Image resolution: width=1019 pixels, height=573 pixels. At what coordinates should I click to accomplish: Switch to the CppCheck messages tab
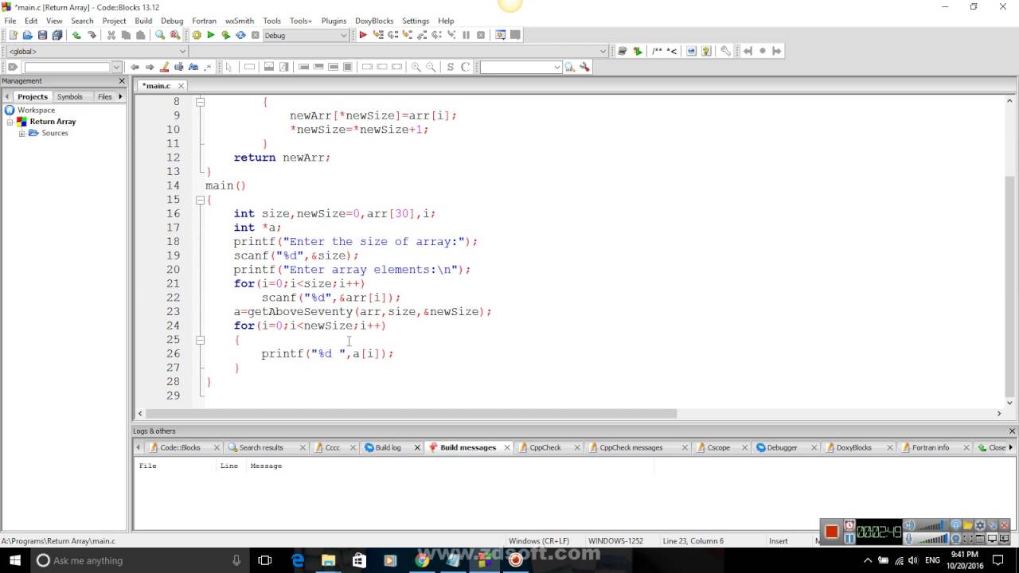click(631, 447)
